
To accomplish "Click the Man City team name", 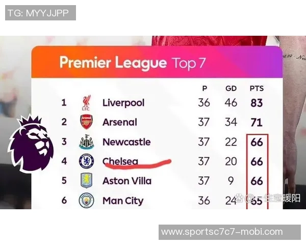I will coord(123,201).
